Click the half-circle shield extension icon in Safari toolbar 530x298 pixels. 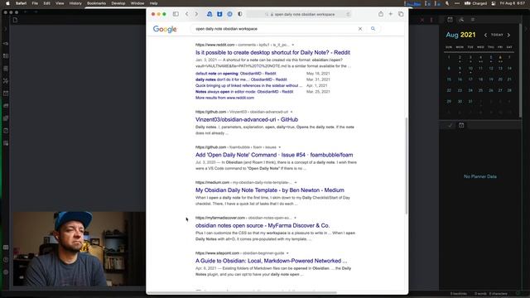(x=240, y=14)
